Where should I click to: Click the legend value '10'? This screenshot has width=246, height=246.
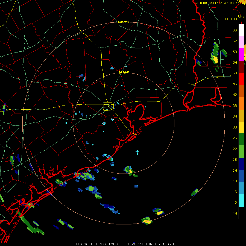(235, 181)
